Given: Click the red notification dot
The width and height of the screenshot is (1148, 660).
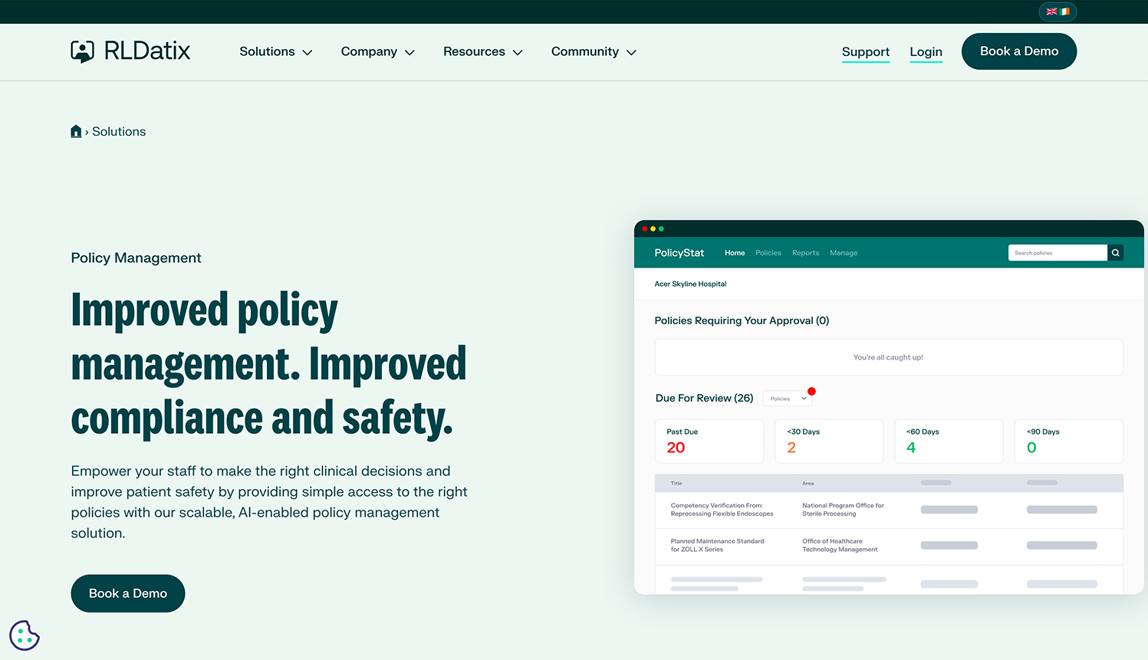Looking at the screenshot, I should (x=811, y=392).
